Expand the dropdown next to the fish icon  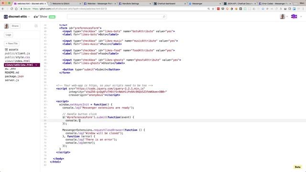click(301, 17)
